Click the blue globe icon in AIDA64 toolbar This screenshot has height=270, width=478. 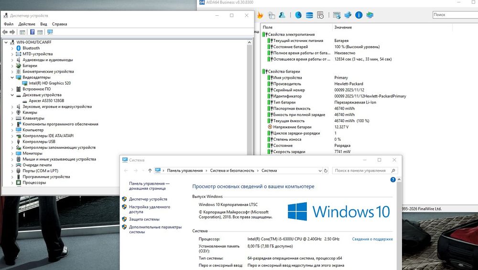298,15
